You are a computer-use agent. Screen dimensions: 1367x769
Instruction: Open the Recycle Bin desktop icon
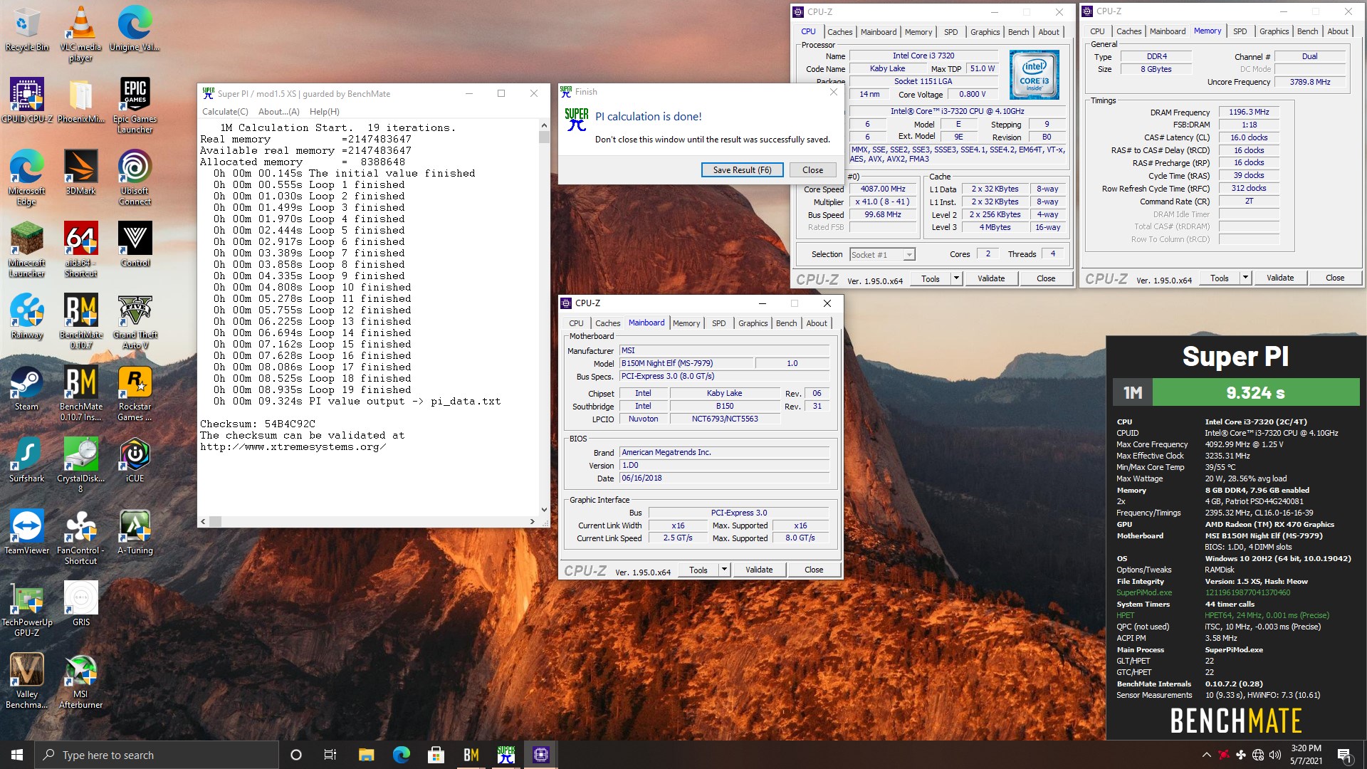(27, 28)
